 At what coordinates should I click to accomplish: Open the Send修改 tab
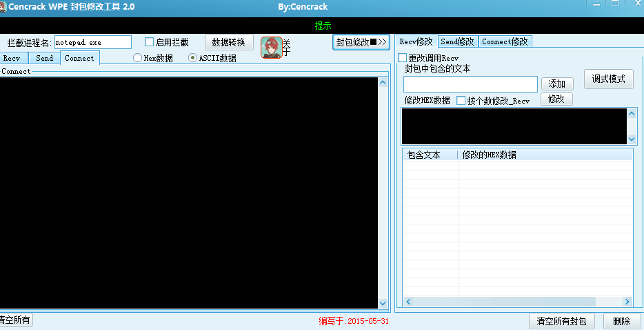click(457, 41)
